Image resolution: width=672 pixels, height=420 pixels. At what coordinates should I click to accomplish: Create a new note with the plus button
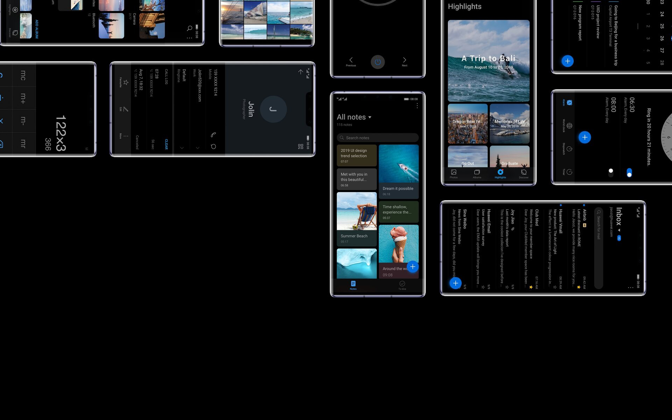click(413, 267)
